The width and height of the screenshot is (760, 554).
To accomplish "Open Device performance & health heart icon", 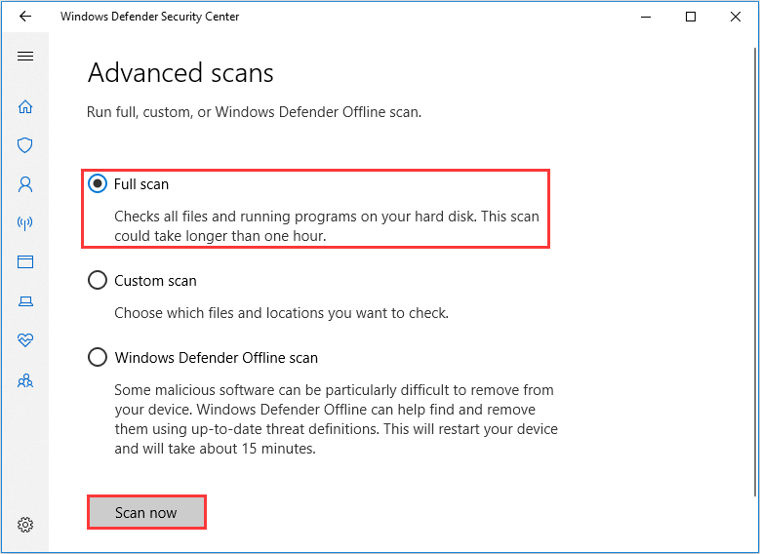I will (x=25, y=340).
